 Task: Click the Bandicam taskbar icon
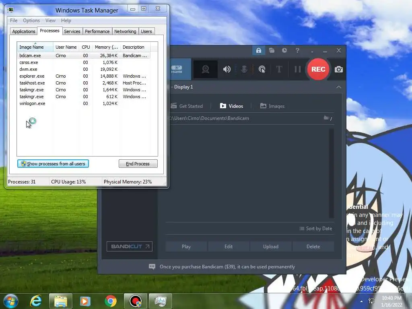point(136,301)
